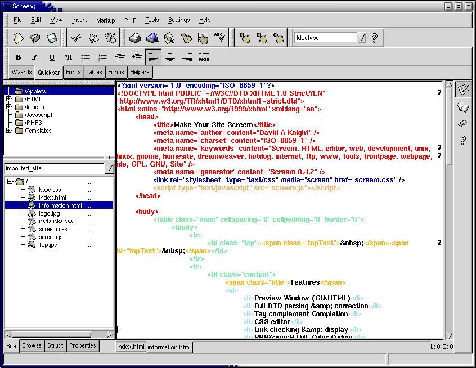Click inside the !doctype input field
The height and width of the screenshot is (368, 476).
(x=325, y=38)
